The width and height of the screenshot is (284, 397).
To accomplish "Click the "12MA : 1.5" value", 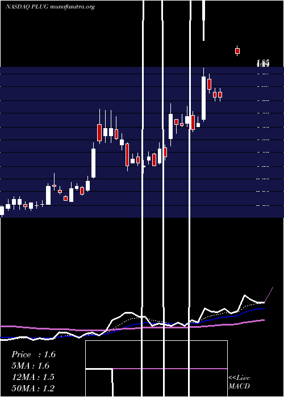I will click(x=33, y=377).
